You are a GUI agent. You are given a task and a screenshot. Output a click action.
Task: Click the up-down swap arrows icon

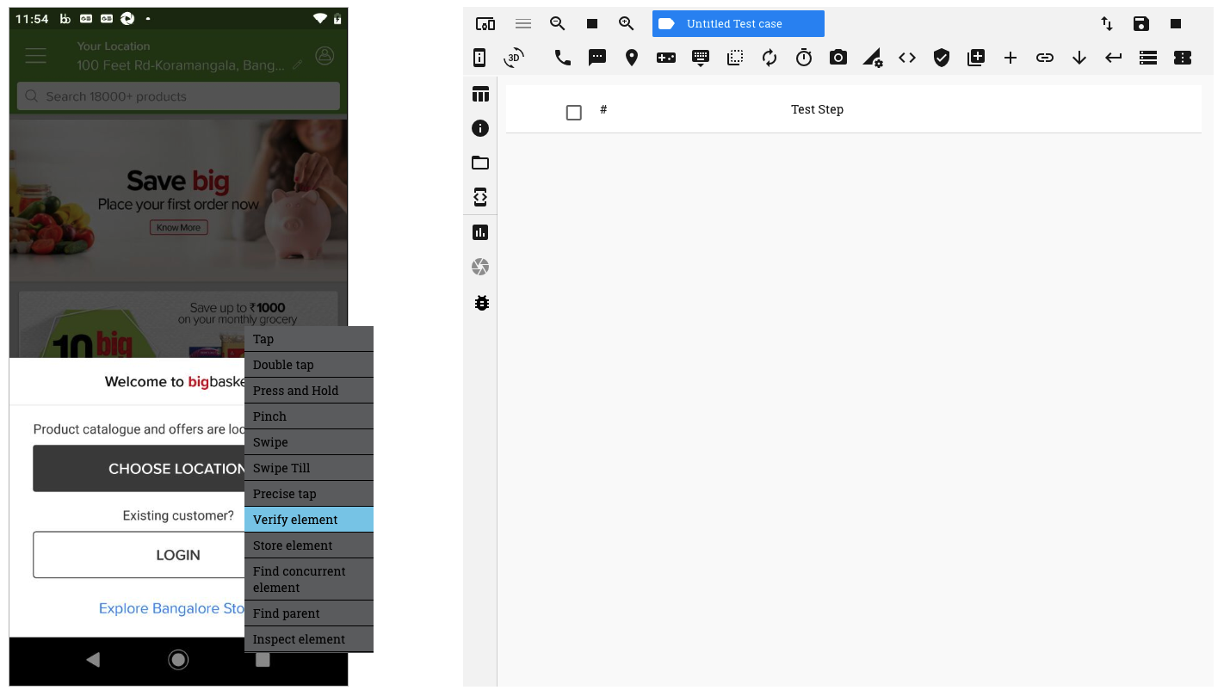click(1107, 24)
